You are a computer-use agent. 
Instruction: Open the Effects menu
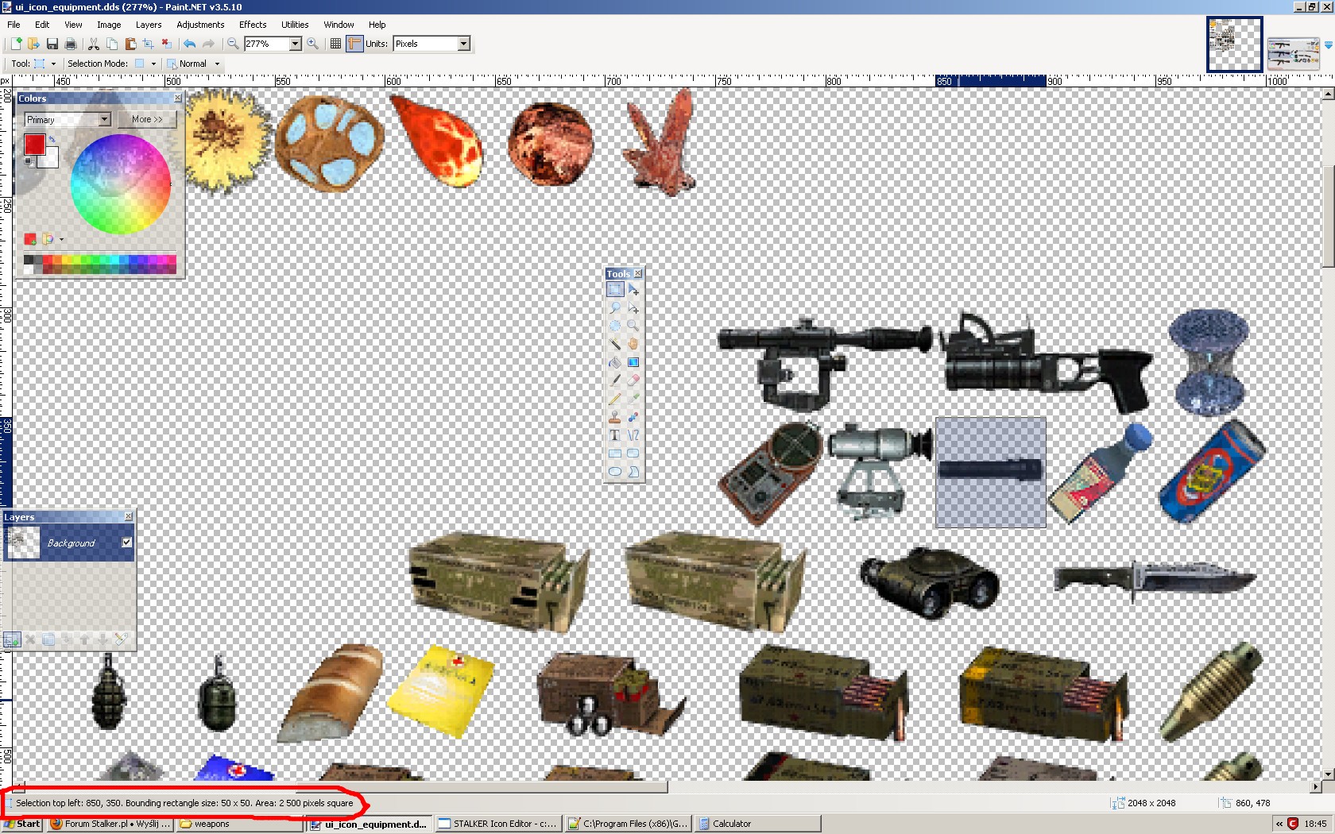(x=253, y=25)
